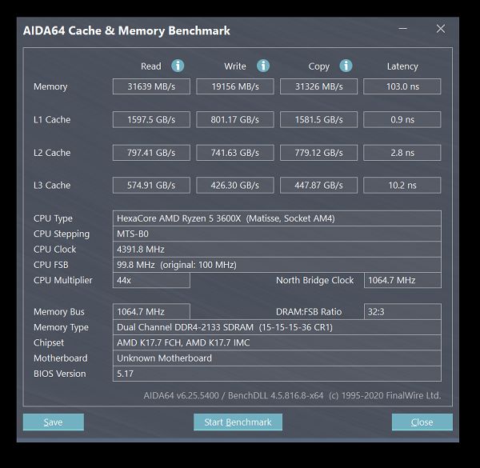This screenshot has height=468, width=480.
Task: Click the CPU Clock field 4391.8 MHz
Action: pyautogui.click(x=277, y=249)
